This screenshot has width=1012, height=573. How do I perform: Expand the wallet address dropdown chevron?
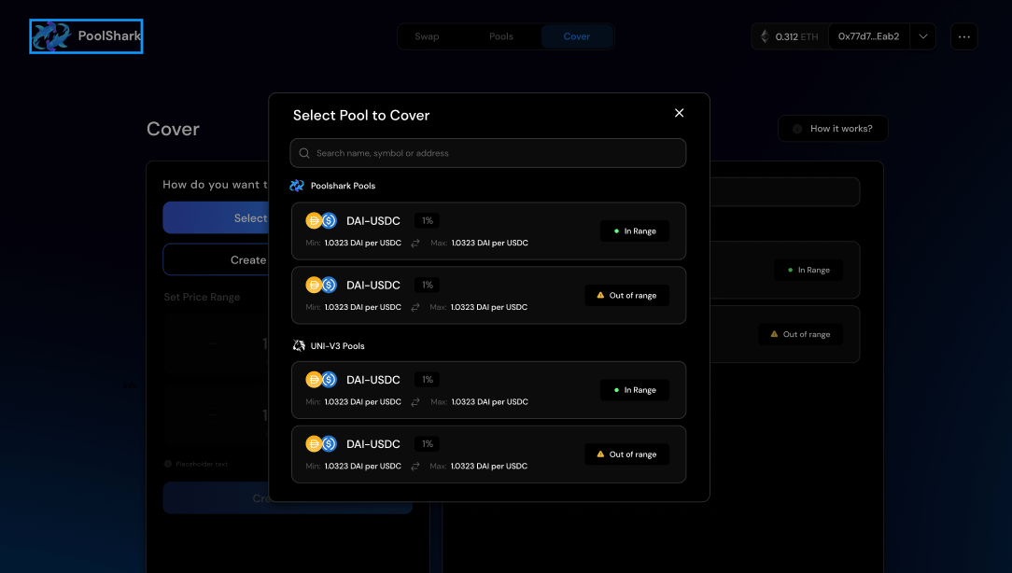click(x=922, y=36)
